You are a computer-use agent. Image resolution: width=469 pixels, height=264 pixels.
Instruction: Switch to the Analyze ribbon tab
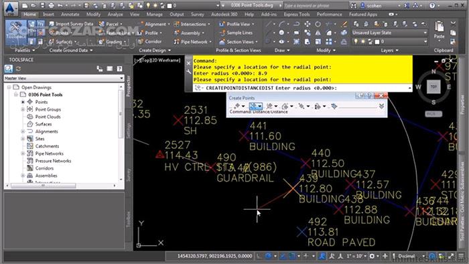click(x=115, y=14)
